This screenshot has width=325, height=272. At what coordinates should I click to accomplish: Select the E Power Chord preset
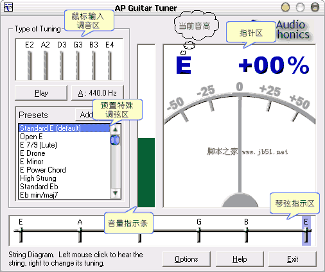(x=64, y=170)
